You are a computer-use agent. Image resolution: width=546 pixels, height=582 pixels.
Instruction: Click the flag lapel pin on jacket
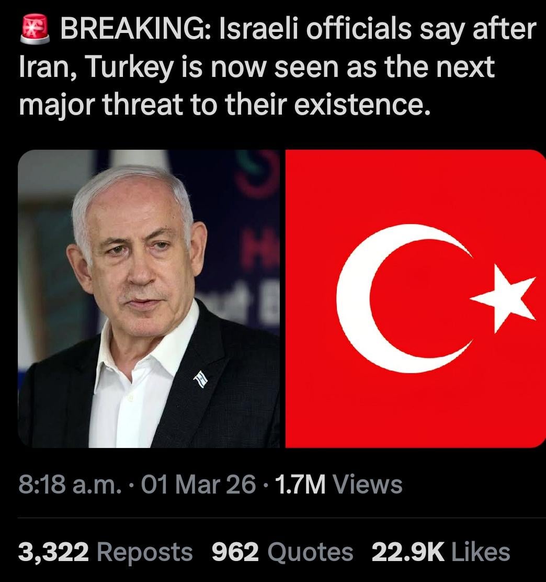coord(200,379)
